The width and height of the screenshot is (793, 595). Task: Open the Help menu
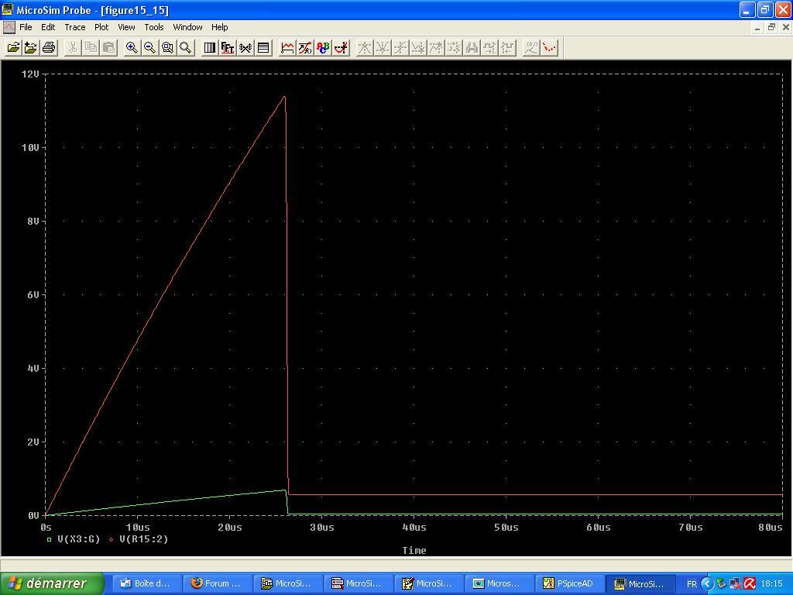point(219,27)
